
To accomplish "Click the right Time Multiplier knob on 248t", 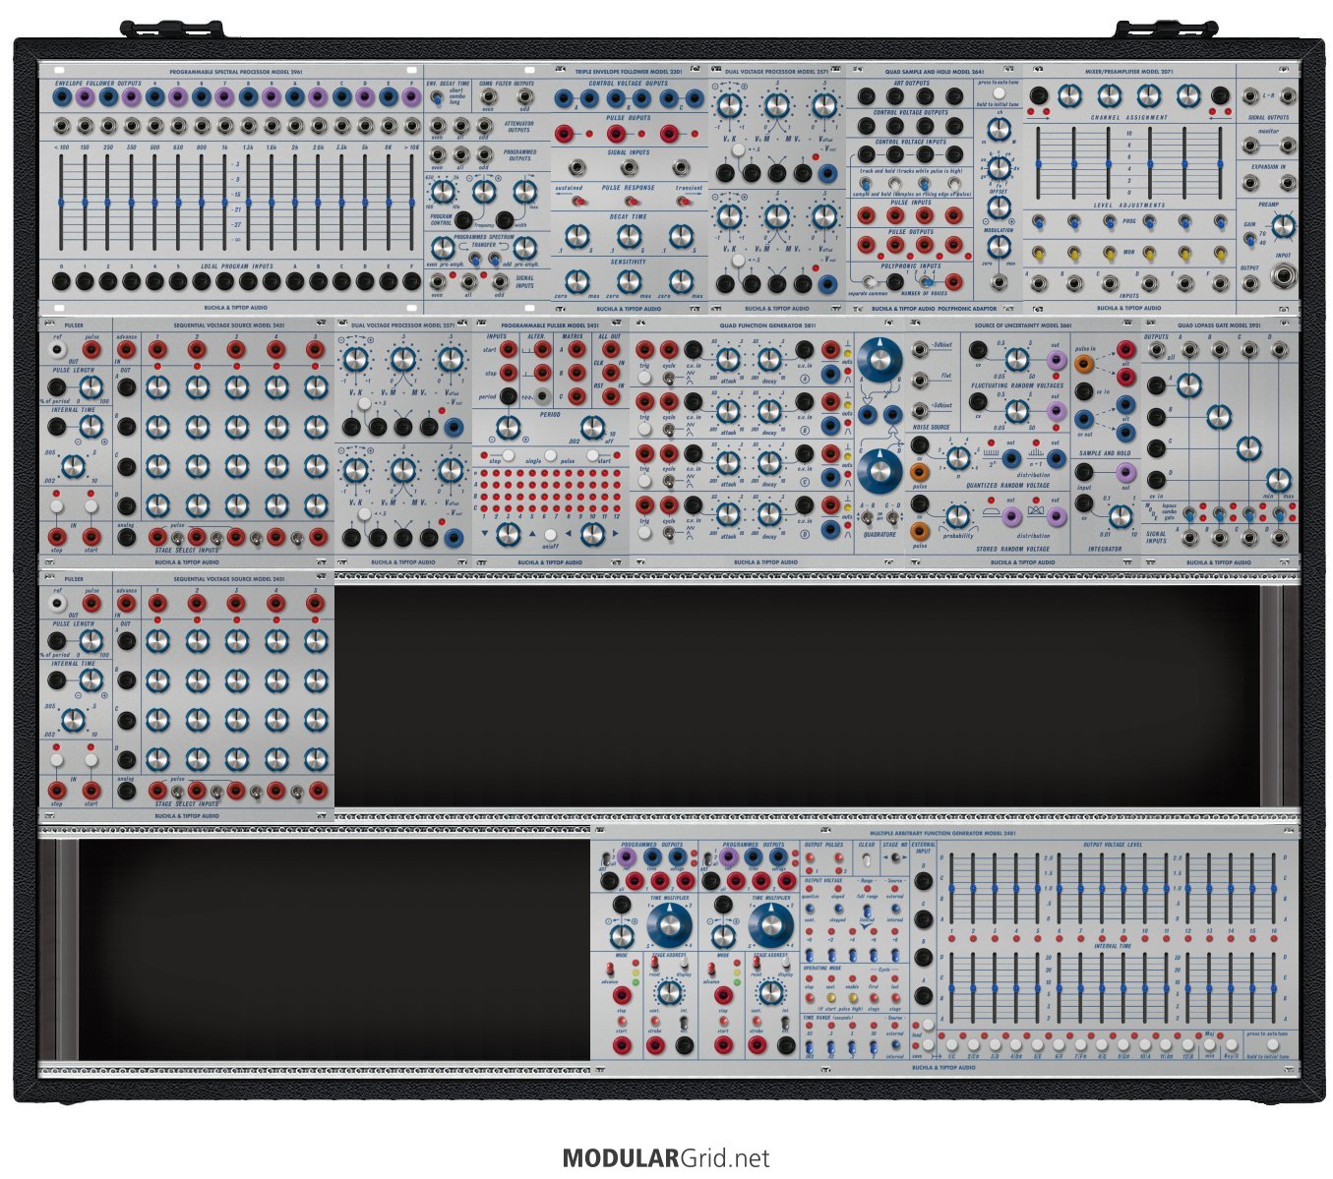I will pos(771,925).
